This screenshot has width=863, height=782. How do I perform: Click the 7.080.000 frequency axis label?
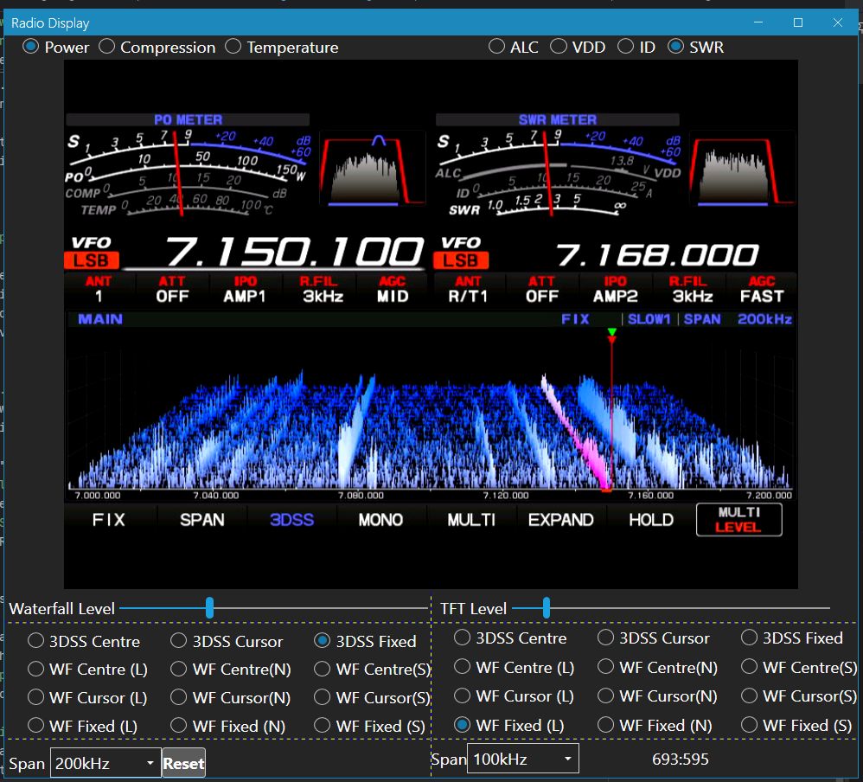[361, 496]
